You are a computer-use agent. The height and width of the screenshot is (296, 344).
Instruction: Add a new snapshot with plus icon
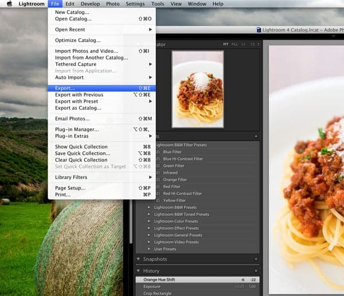256,259
